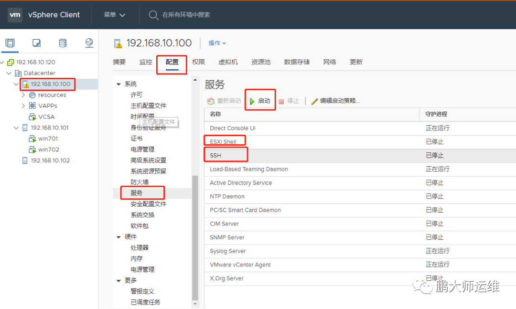Open Hosts and Clusters inventory view icon

pos(10,43)
